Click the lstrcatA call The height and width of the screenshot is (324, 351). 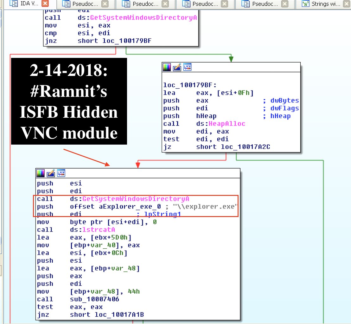99,230
